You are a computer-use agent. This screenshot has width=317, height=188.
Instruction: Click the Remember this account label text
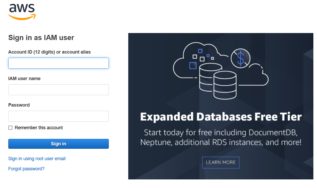(x=39, y=128)
